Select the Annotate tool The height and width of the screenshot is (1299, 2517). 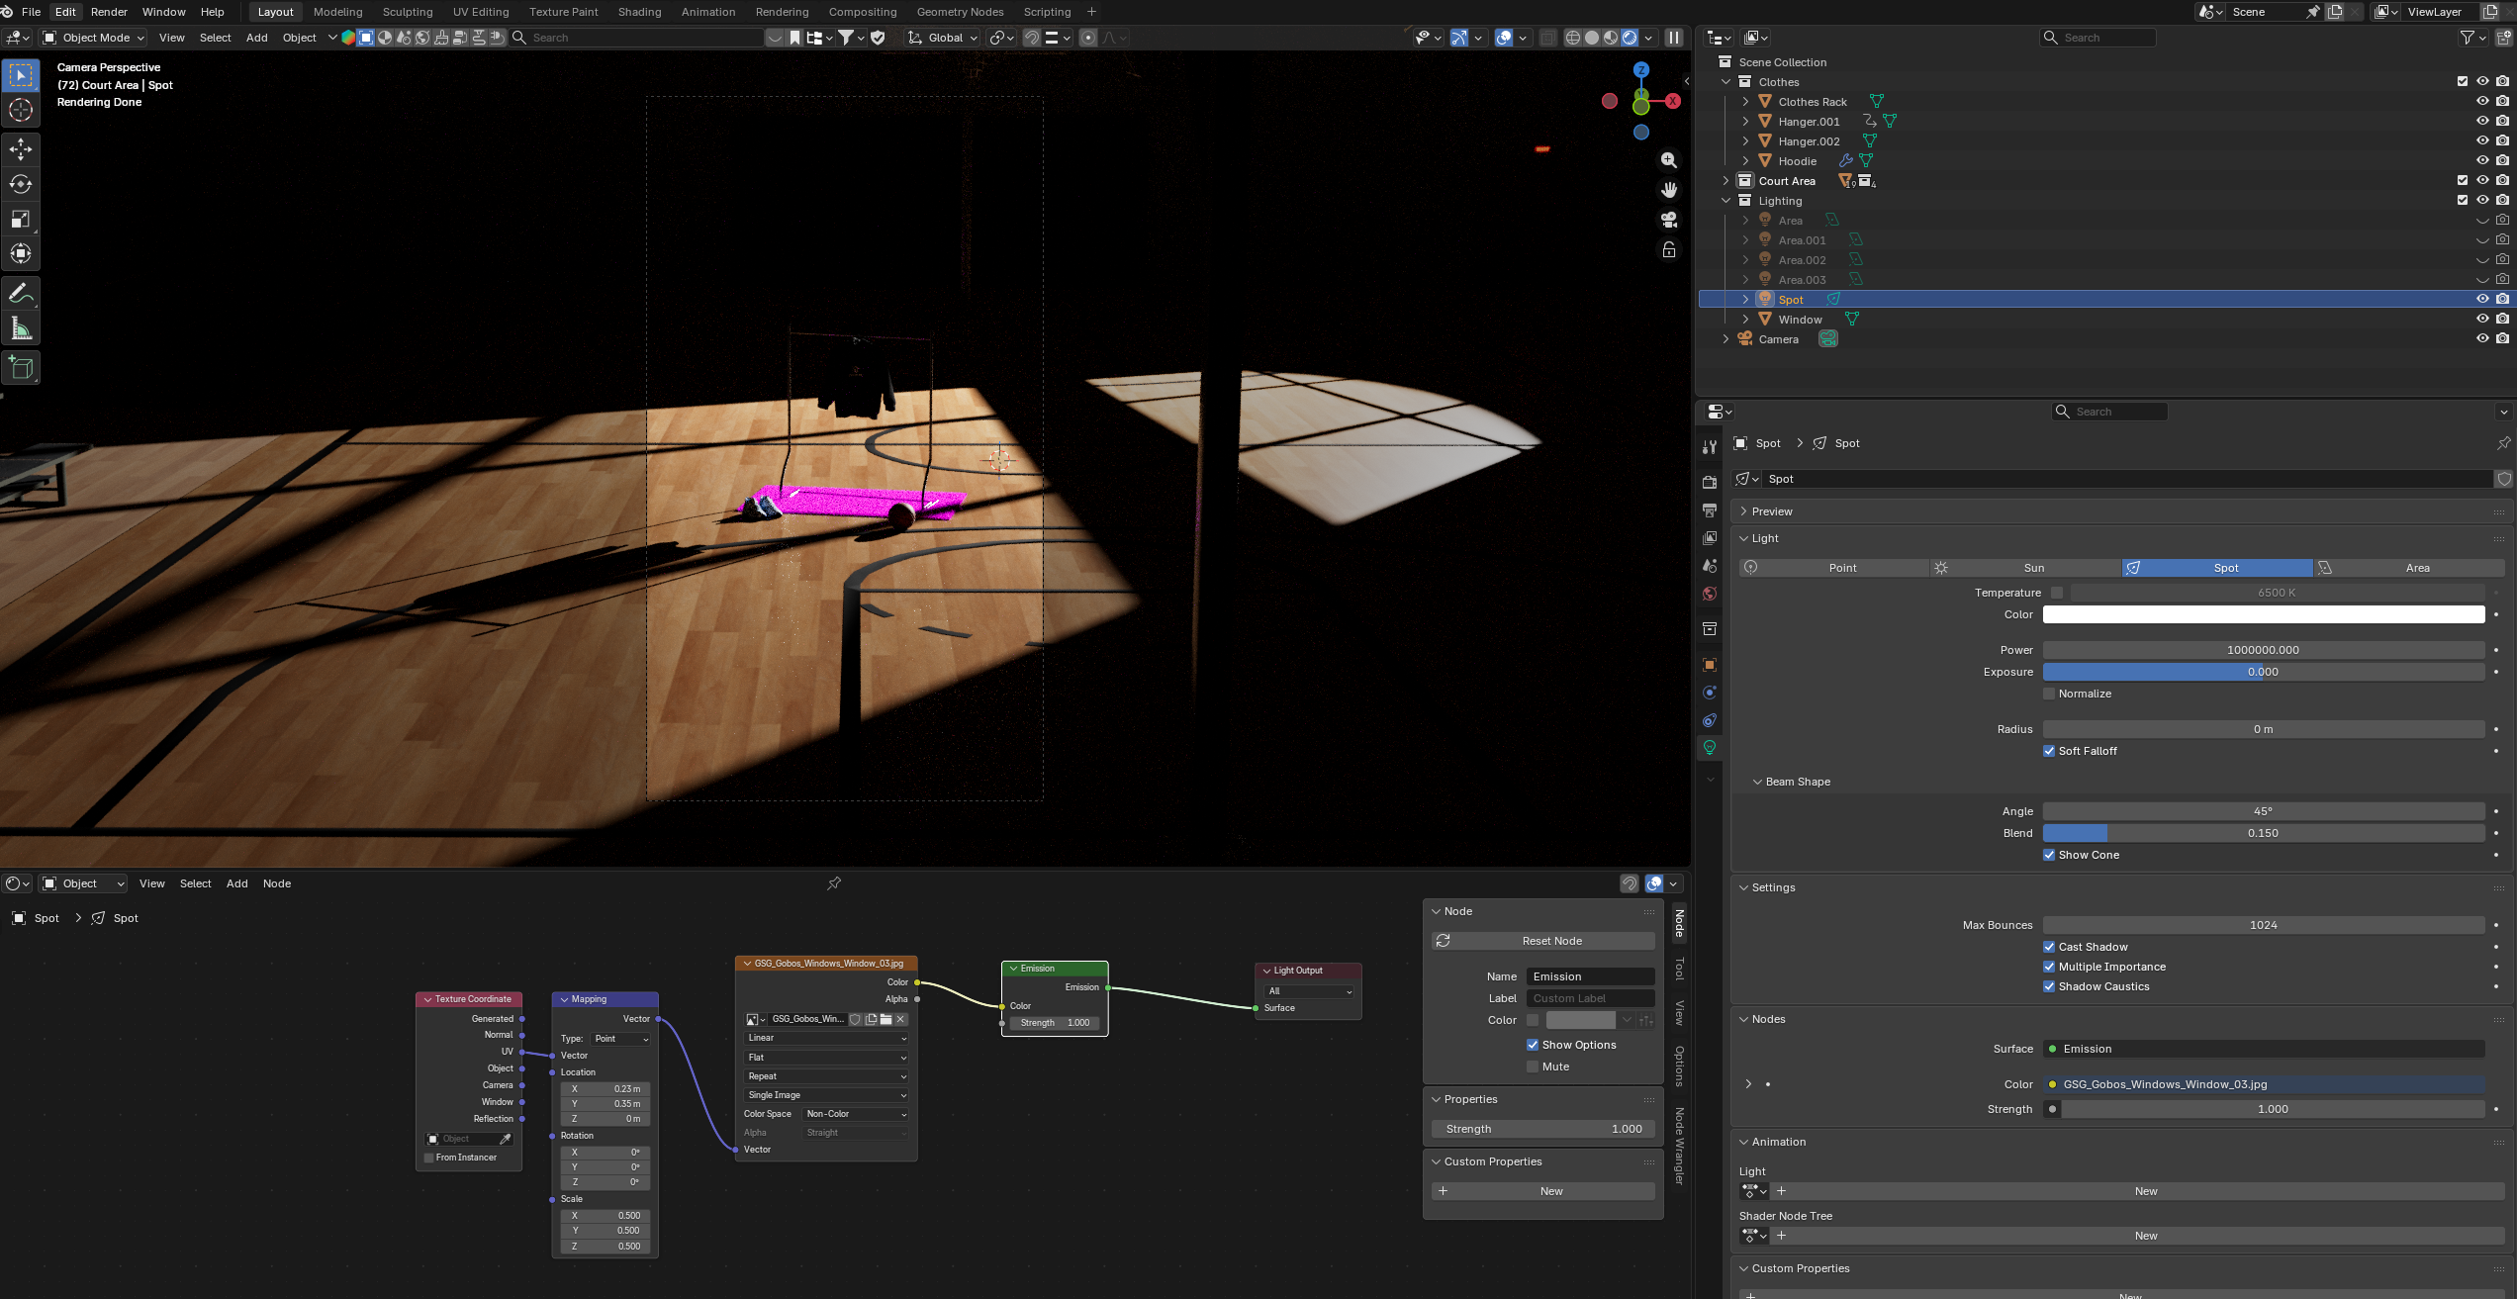tap(21, 294)
